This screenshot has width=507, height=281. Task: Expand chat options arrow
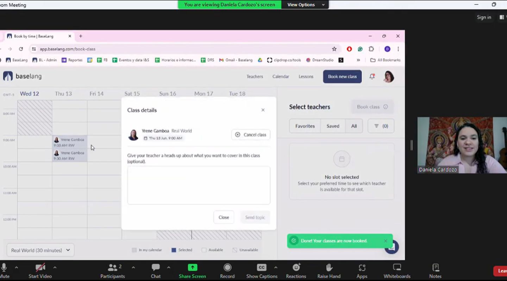coord(169,268)
